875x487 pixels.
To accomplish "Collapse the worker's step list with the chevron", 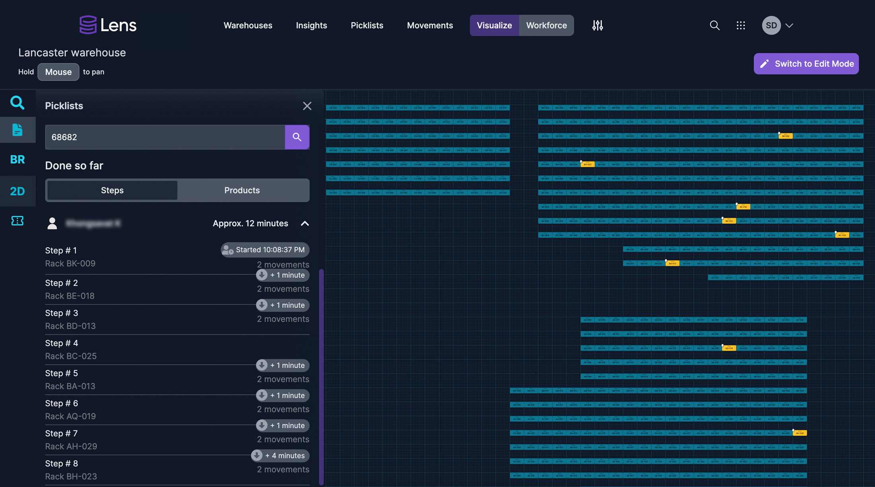I will (x=305, y=223).
